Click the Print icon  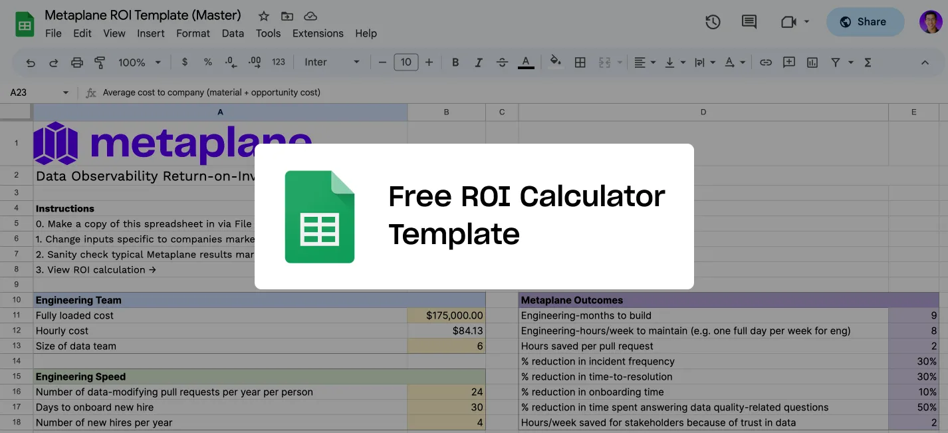[x=77, y=63]
